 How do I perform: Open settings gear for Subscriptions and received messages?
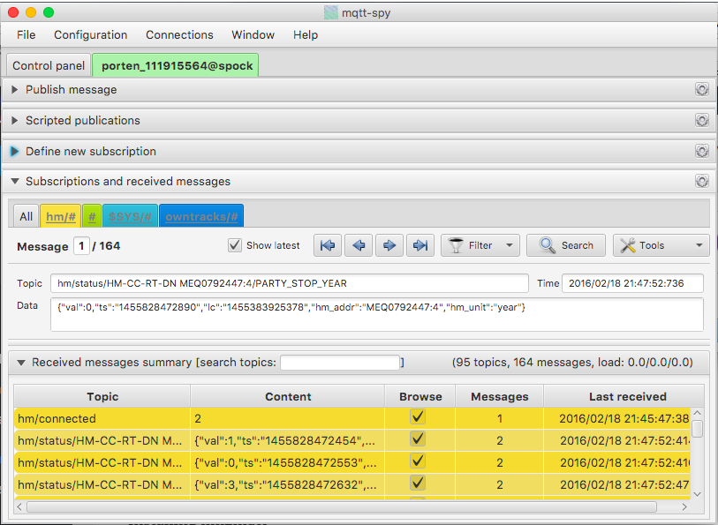coord(701,181)
